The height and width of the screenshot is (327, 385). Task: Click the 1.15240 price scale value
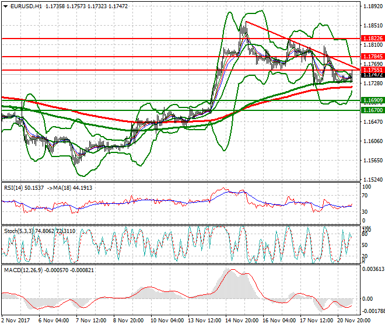pyautogui.click(x=373, y=179)
